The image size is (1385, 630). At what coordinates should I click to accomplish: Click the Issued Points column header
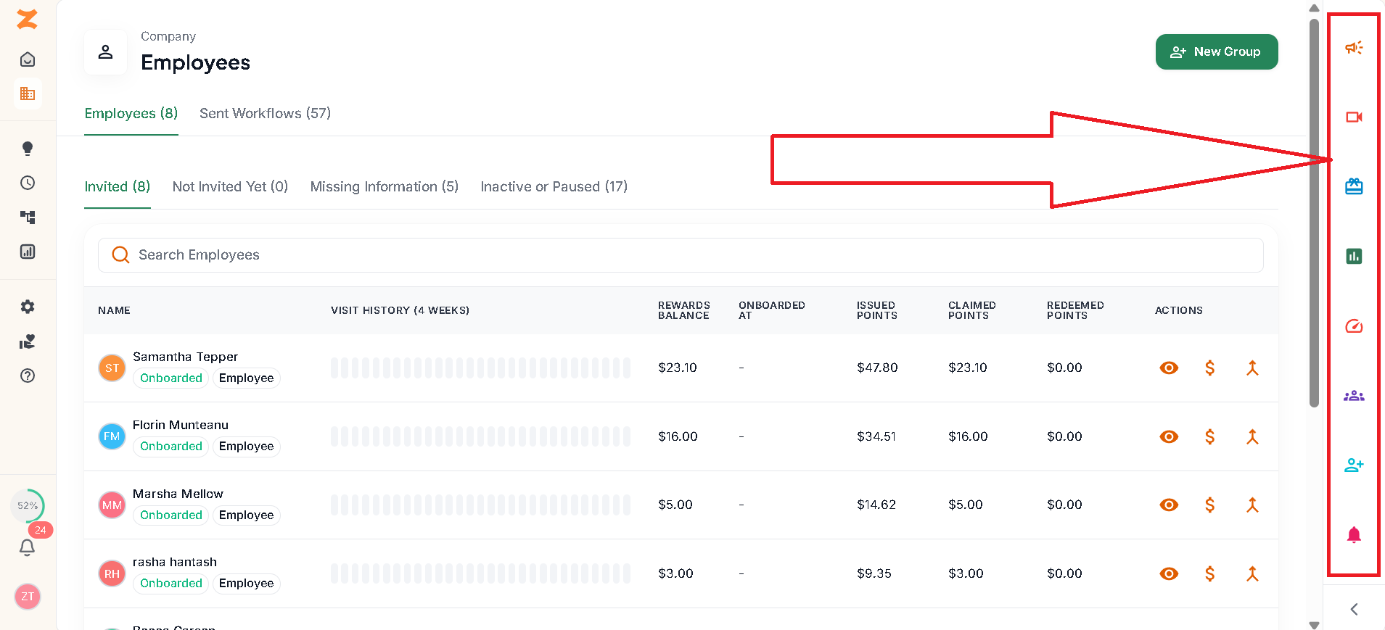[x=877, y=310]
